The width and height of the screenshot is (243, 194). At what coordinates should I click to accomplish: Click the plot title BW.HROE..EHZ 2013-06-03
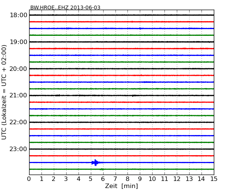65,7
